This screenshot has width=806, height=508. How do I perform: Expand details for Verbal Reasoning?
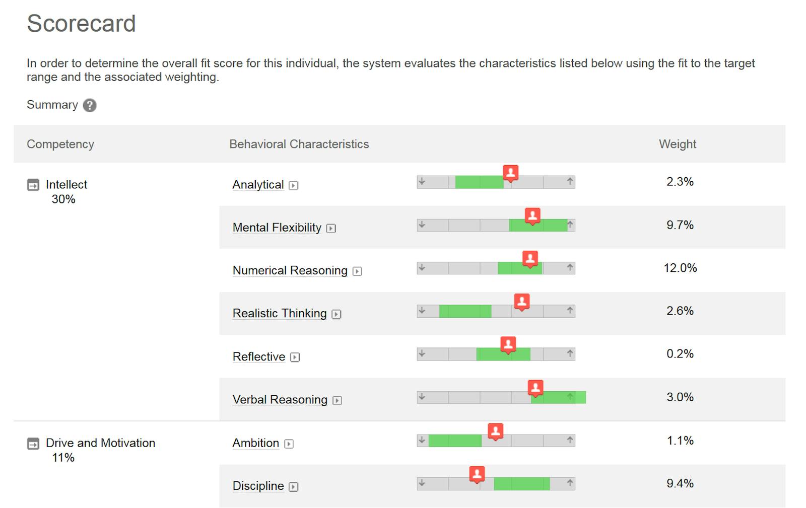(337, 400)
